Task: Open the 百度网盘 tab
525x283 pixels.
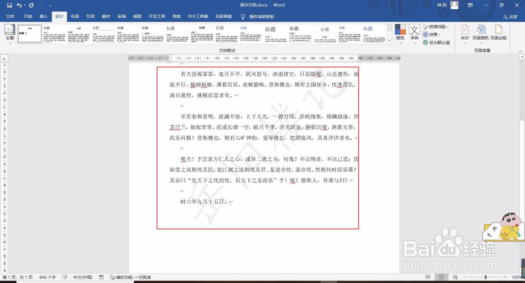Action: (x=223, y=16)
